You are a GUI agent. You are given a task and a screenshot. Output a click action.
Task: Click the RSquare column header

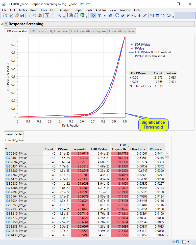pos(155,149)
